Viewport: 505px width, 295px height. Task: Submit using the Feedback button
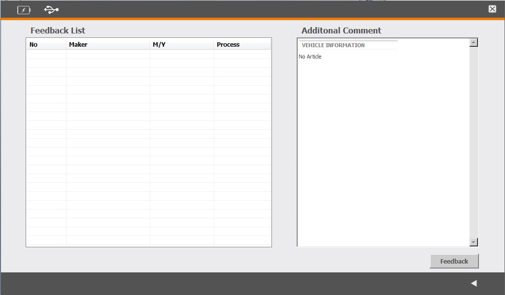[454, 261]
